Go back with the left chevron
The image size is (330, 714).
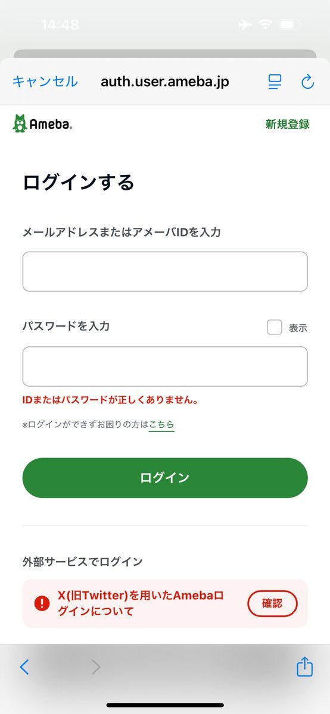(x=24, y=667)
